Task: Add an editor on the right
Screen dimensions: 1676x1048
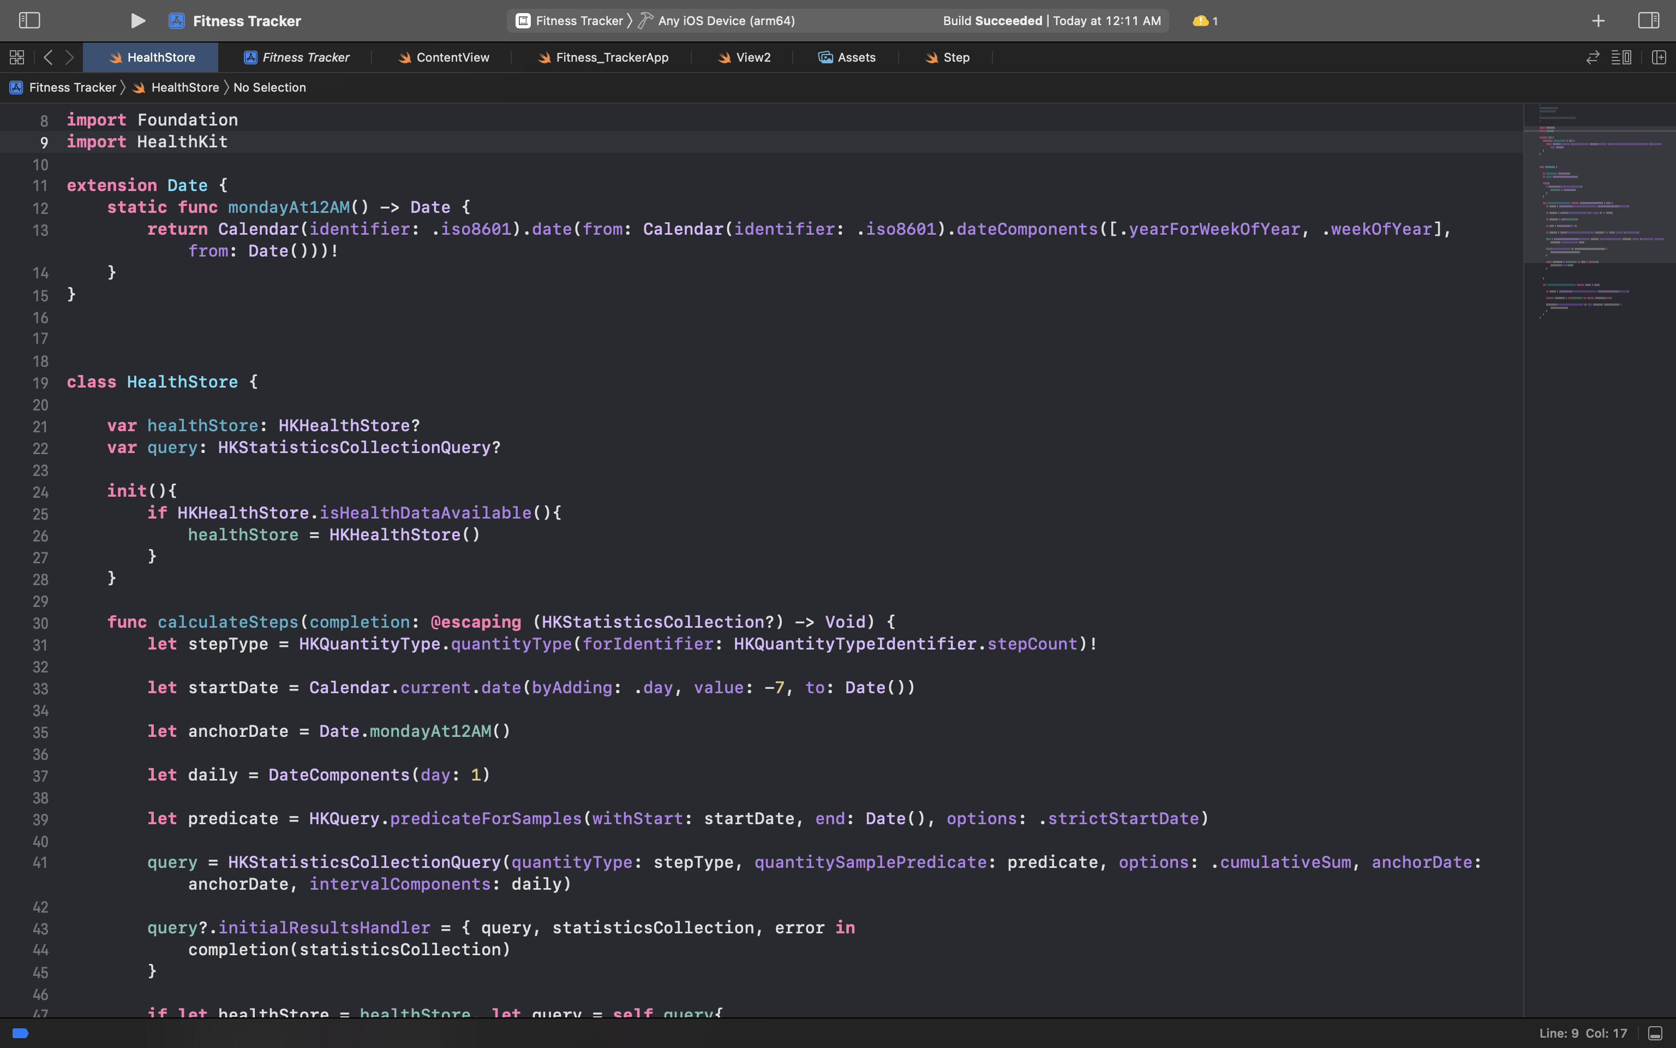Action: click(x=1659, y=57)
